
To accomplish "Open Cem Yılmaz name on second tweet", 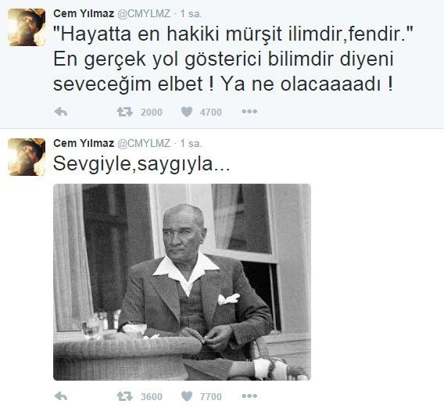I will 84,144.
